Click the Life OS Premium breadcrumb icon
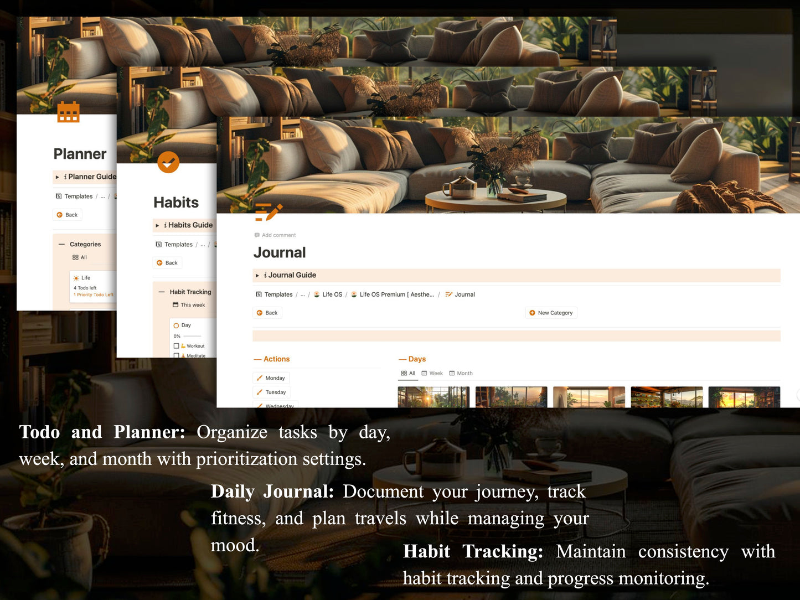The width and height of the screenshot is (800, 600). [354, 294]
